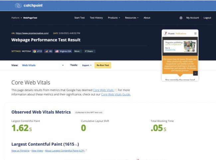Click the mobile page screenshot thumbnail

coord(180,55)
